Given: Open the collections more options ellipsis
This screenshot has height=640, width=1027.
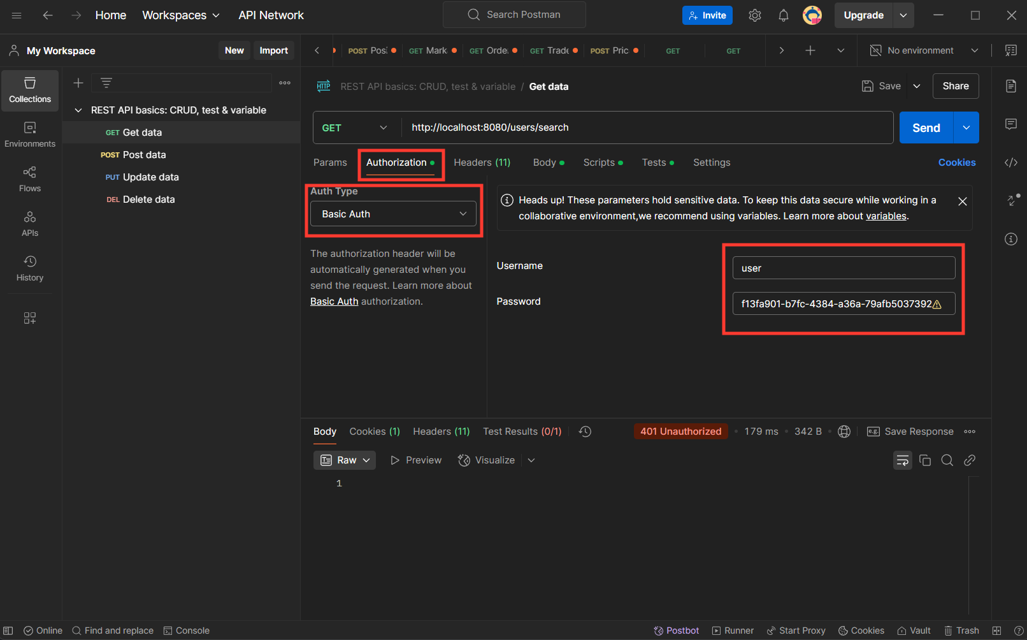Looking at the screenshot, I should 285,83.
